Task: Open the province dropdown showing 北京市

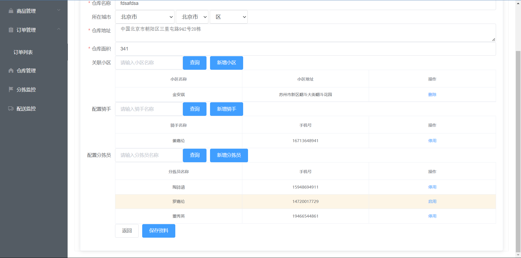Action: [x=145, y=17]
